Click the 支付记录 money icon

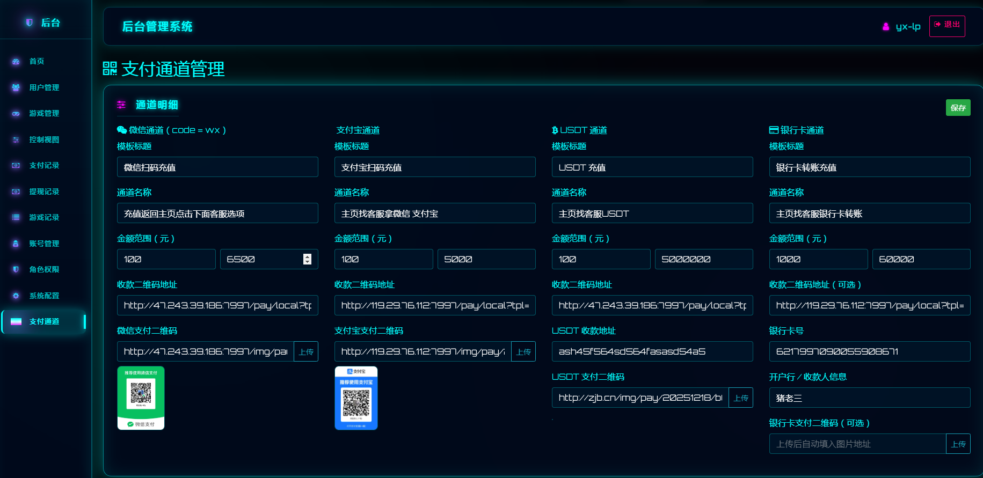point(16,166)
